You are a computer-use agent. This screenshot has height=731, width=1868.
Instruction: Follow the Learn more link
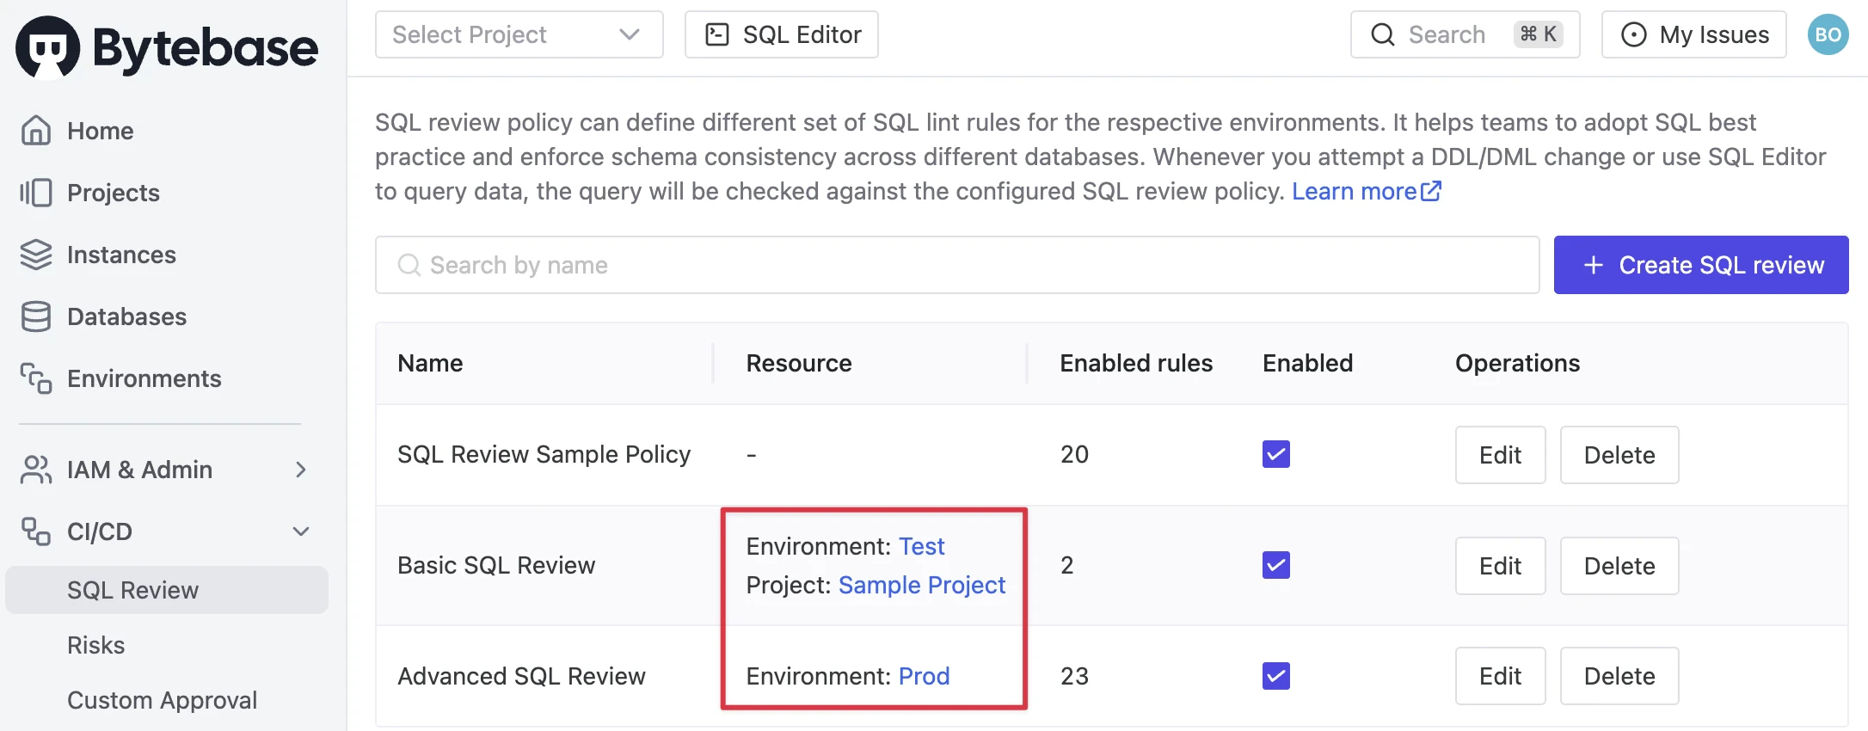pos(1367,191)
